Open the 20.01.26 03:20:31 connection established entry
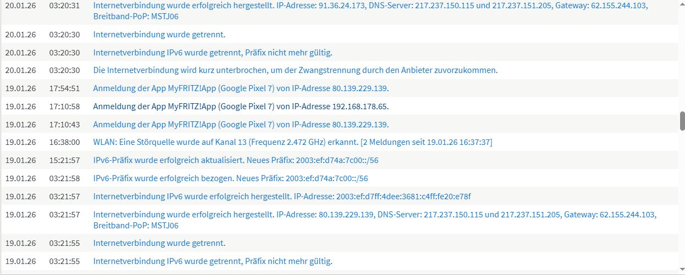This screenshot has height=275, width=685. pyautogui.click(x=370, y=6)
